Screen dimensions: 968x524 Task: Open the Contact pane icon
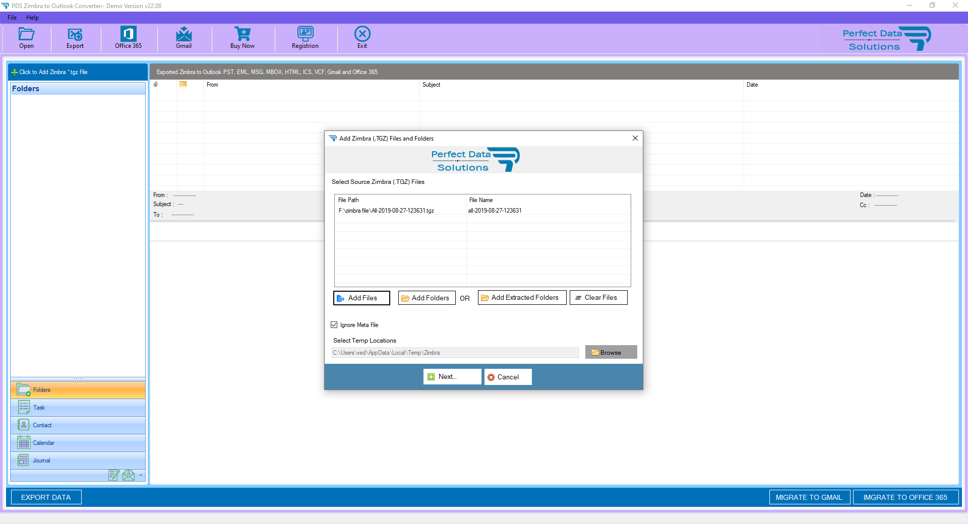[x=23, y=425]
